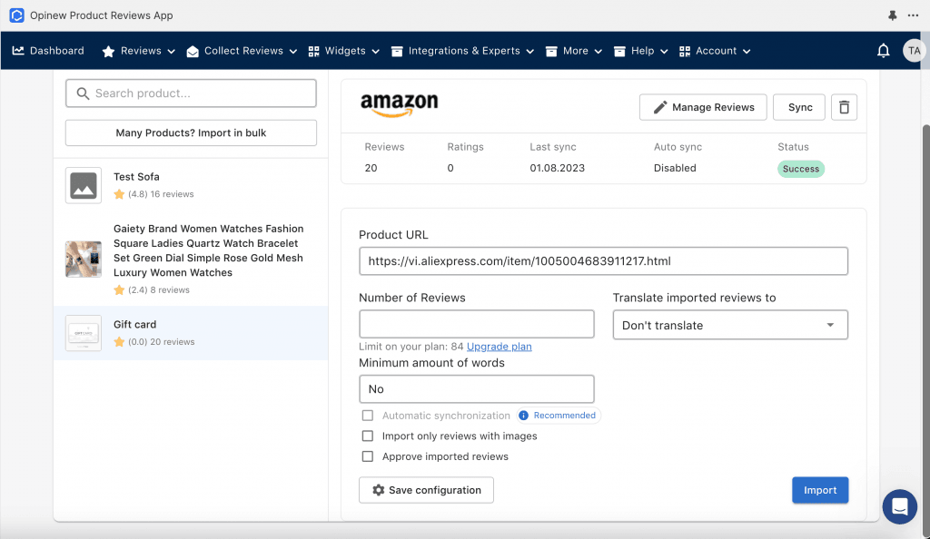This screenshot has height=539, width=930.
Task: Click the Account grid icon
Action: pos(685,52)
